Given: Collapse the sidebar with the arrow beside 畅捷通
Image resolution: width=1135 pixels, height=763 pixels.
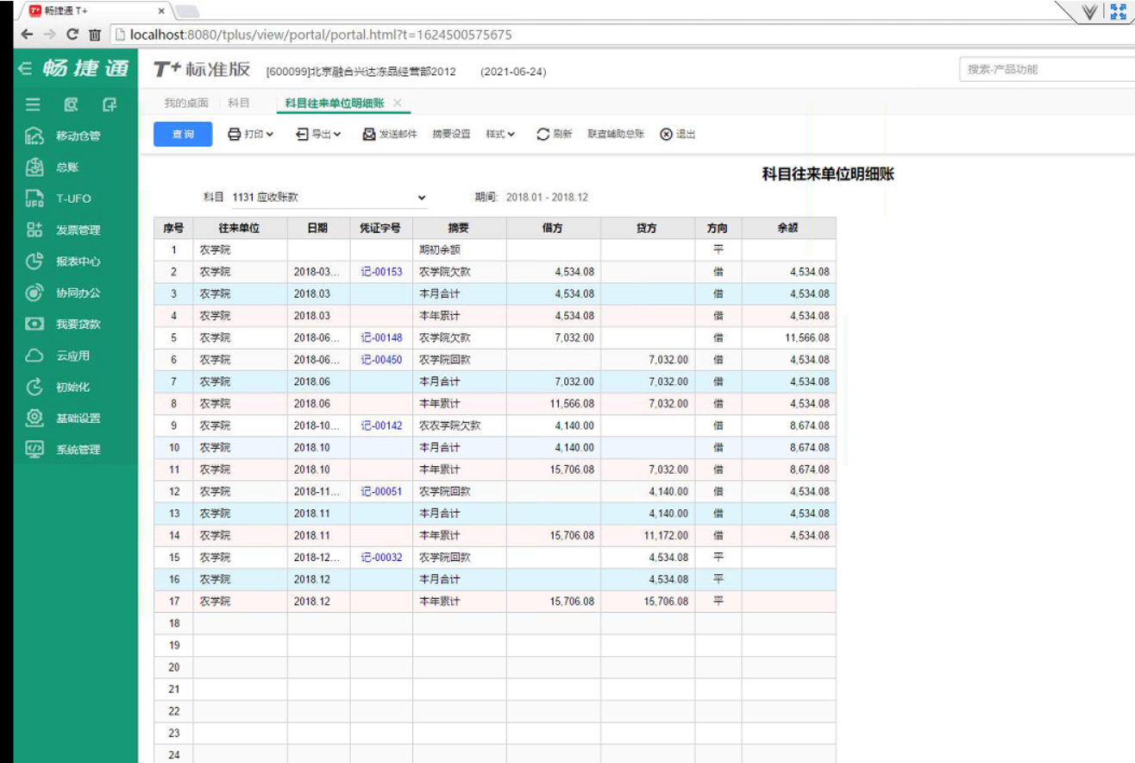Looking at the screenshot, I should click(x=25, y=69).
